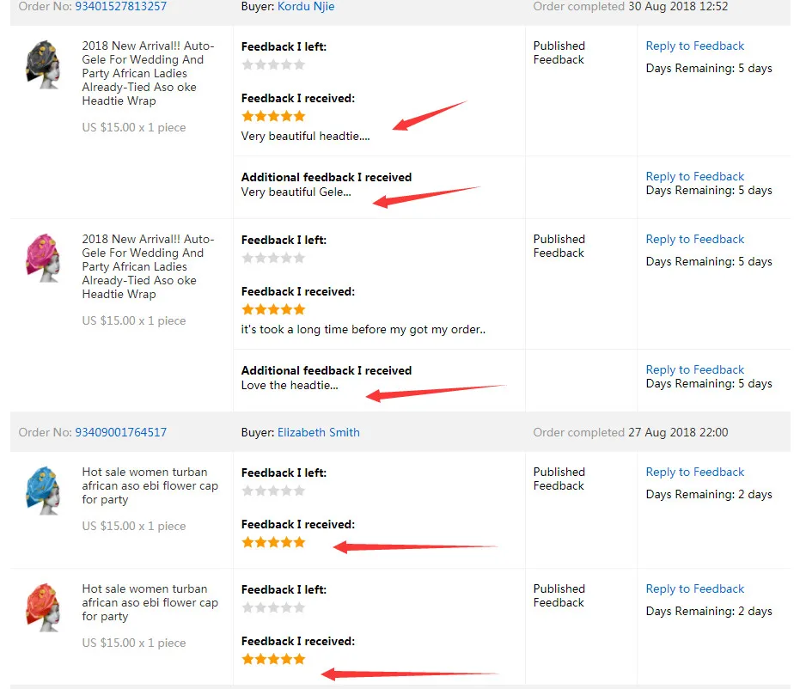Reply to feedback on the blue turban order
This screenshot has width=800, height=689.
point(695,473)
